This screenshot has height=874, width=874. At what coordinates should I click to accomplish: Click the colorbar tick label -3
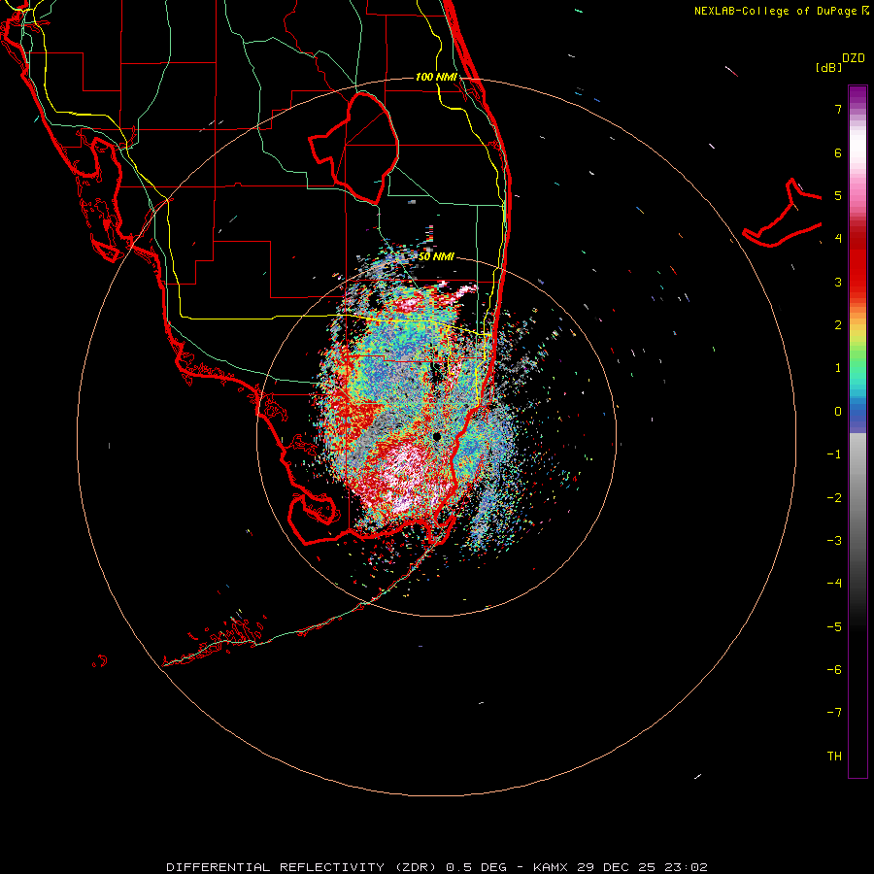[834, 541]
